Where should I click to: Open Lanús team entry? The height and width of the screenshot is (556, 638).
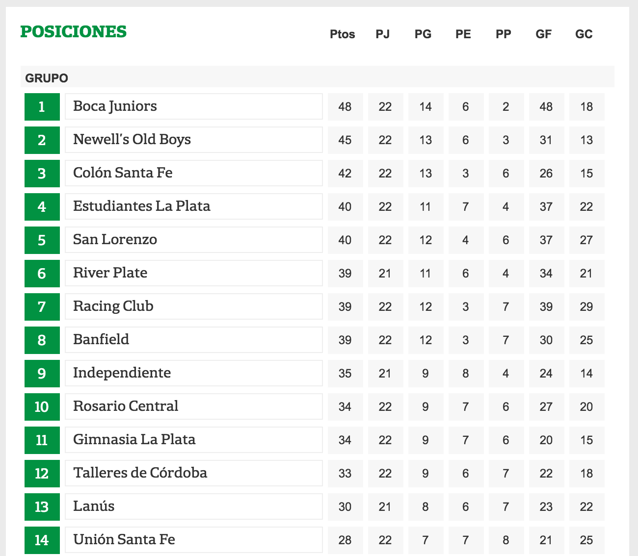point(193,506)
